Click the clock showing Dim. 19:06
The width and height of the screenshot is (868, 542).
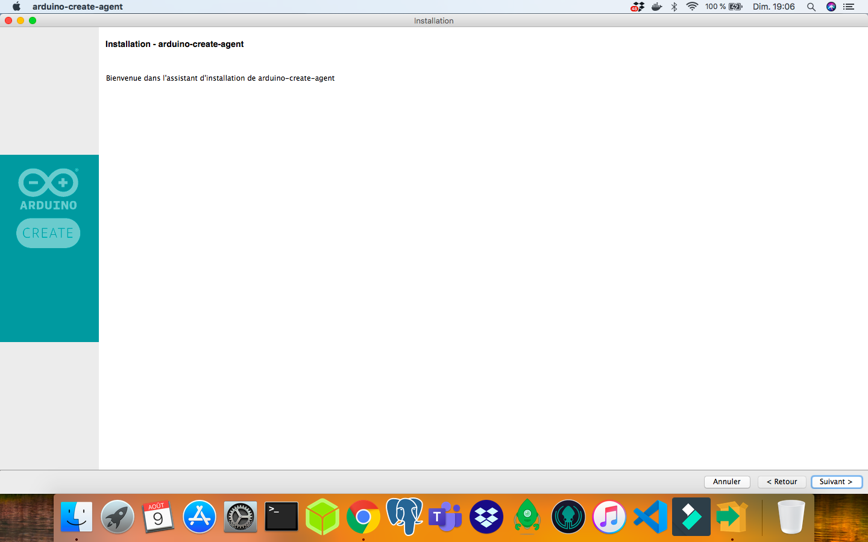pyautogui.click(x=774, y=7)
